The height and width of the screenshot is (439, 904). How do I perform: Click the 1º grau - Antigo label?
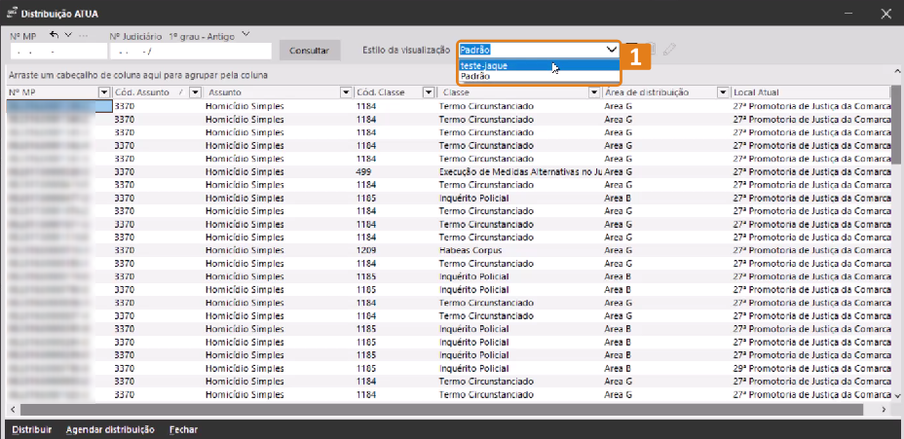[202, 36]
